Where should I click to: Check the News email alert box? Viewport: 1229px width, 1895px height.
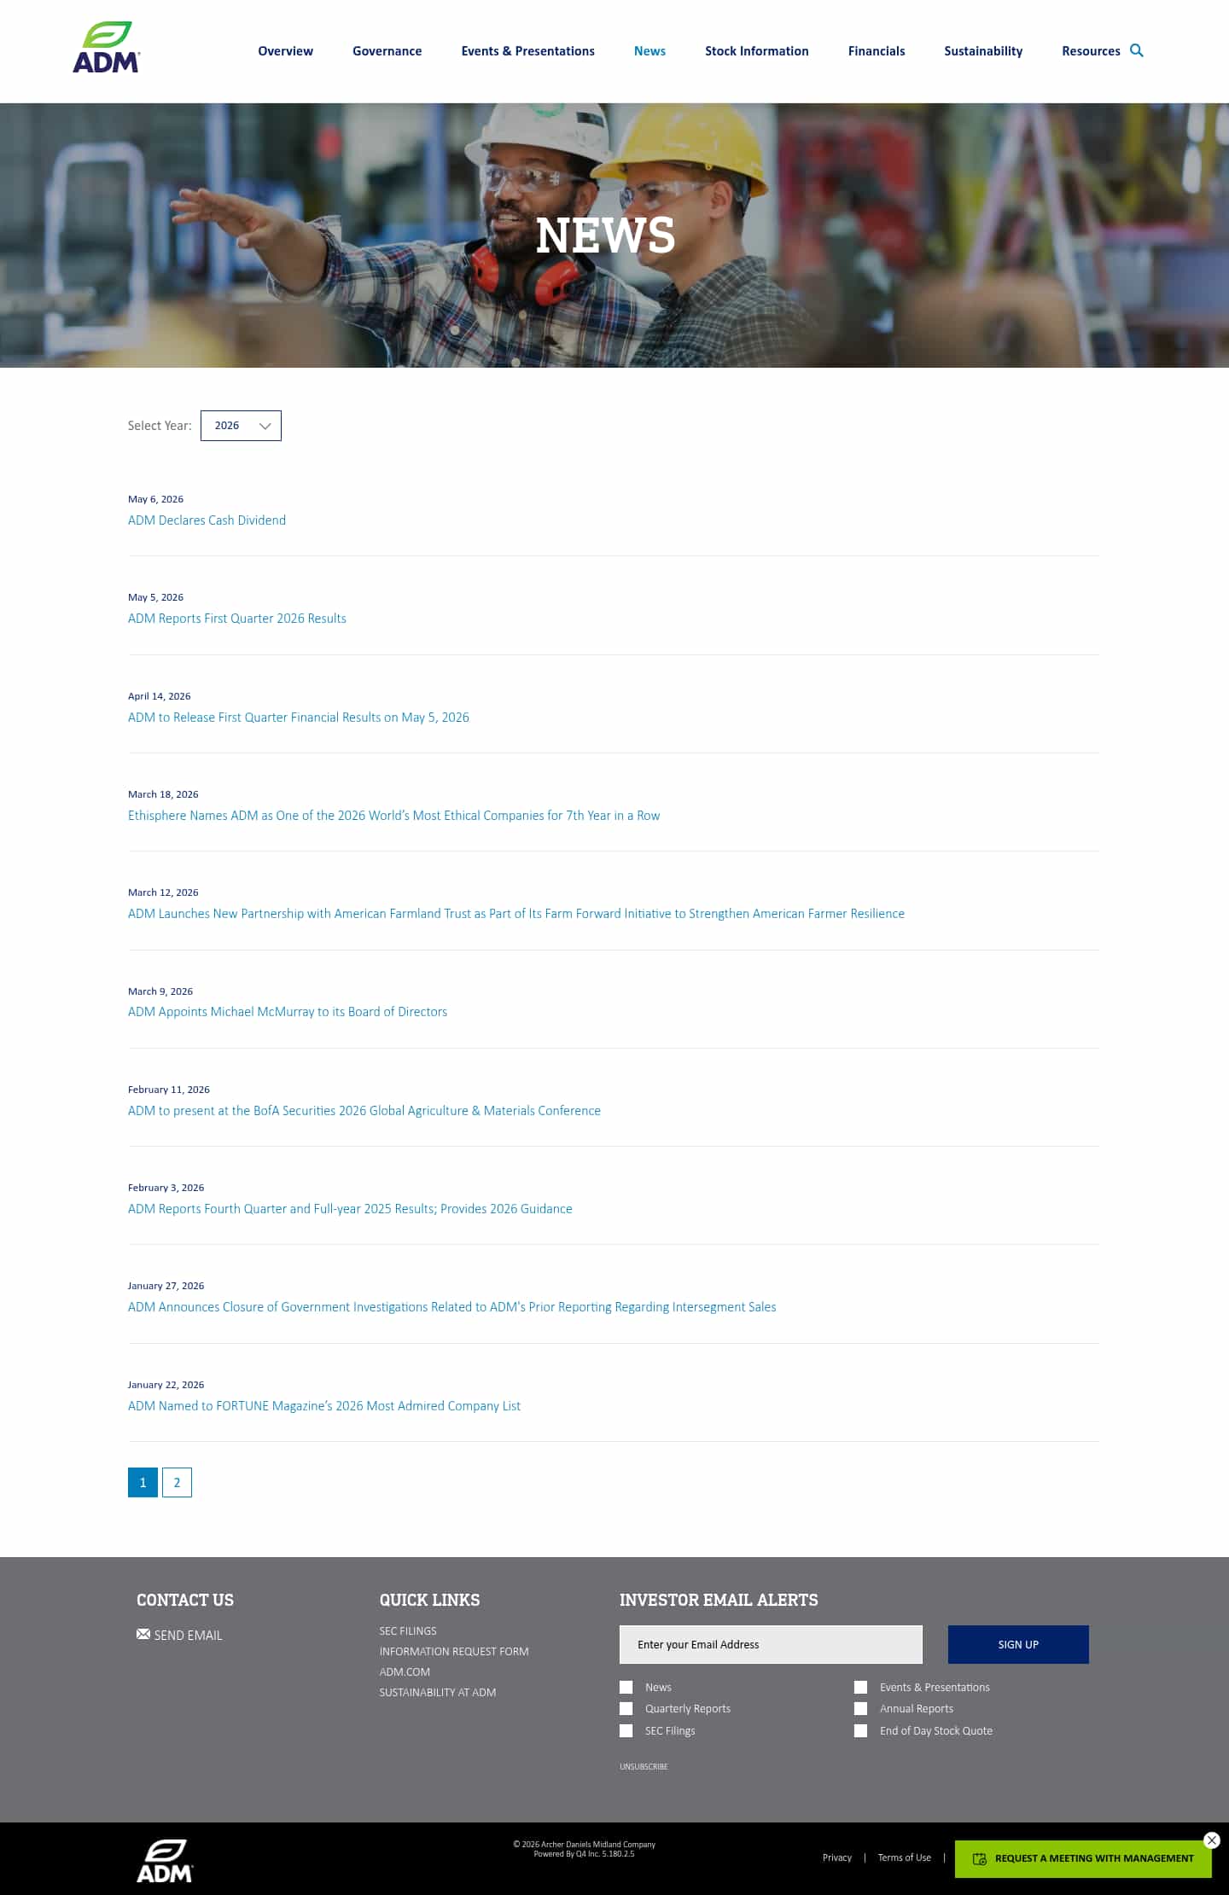pyautogui.click(x=626, y=1687)
